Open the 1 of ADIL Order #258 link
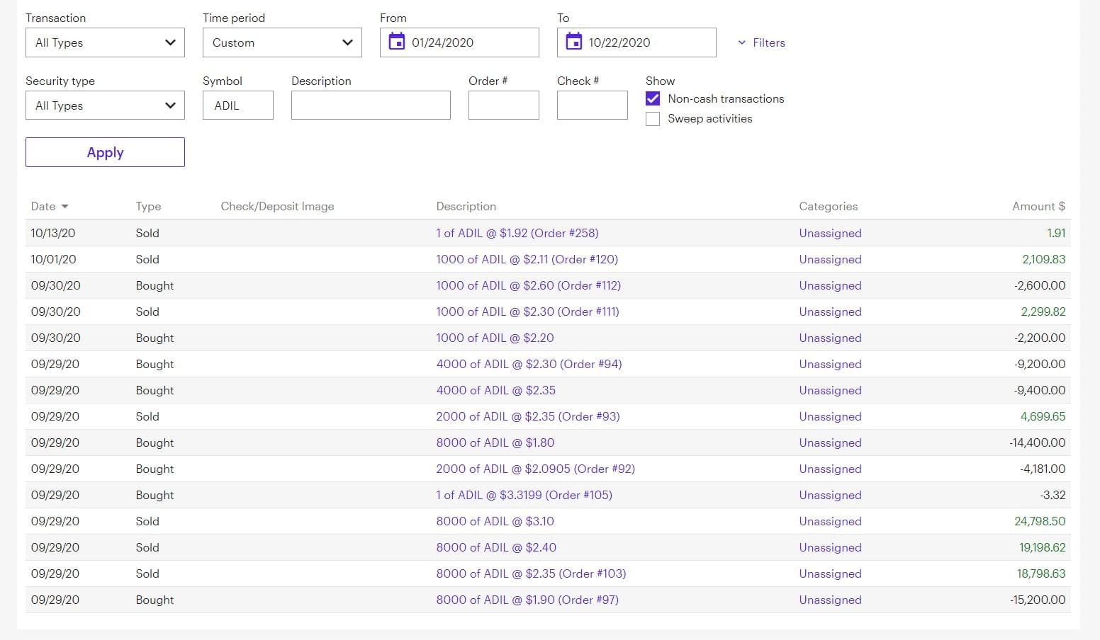Screen dimensions: 1100x640 click(517, 233)
